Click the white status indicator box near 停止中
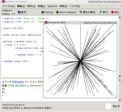 108,106
